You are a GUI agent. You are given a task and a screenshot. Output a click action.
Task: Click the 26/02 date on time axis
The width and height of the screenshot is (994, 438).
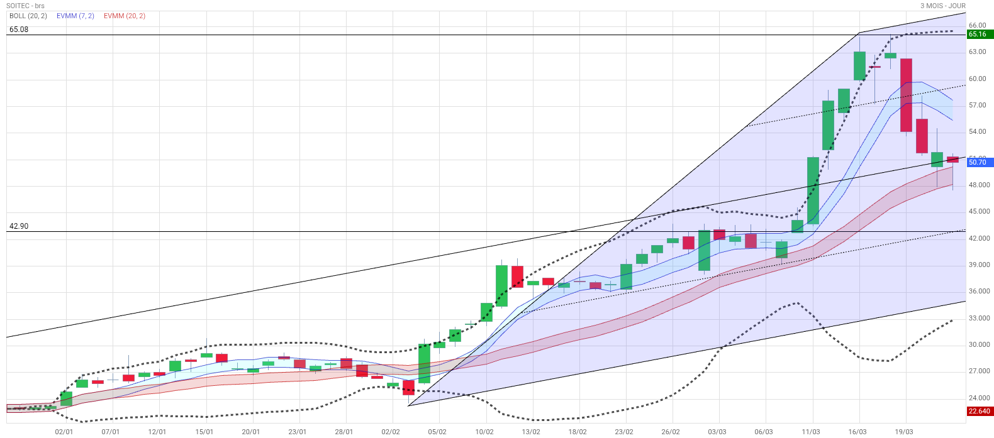pyautogui.click(x=671, y=432)
